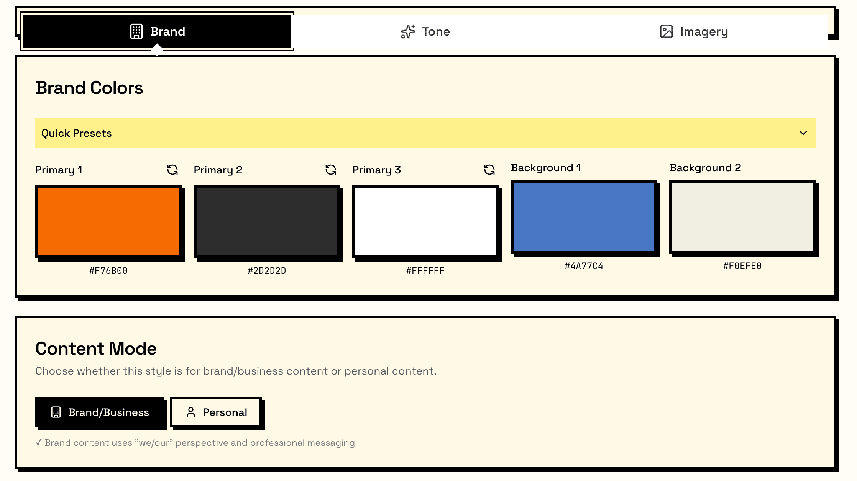Click the building icon in Brand/Business button
The image size is (857, 481).
click(56, 412)
